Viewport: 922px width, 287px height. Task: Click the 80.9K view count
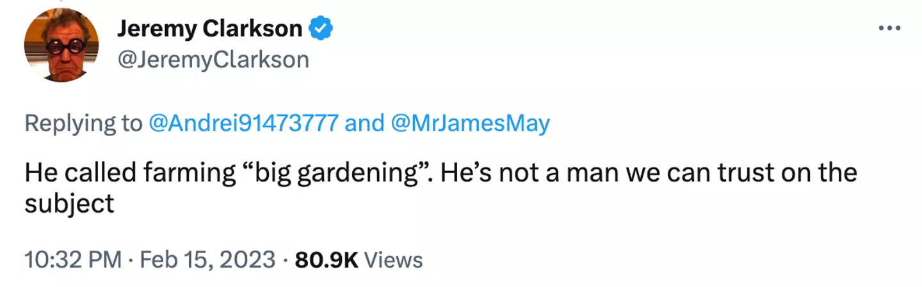[325, 260]
